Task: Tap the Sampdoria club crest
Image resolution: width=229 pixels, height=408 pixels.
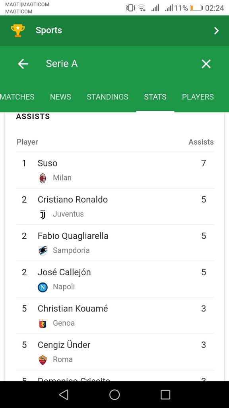Action: (43, 251)
